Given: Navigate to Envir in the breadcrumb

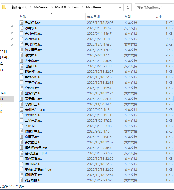Looking at the screenshot, I should [x=76, y=7].
